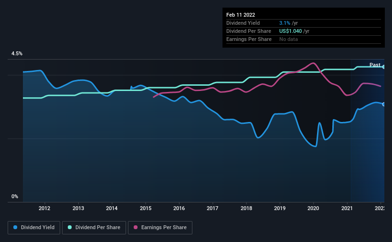Image resolution: width=392 pixels, height=242 pixels.
Task: Click the teal end-point marker near Past
Action: click(383, 67)
